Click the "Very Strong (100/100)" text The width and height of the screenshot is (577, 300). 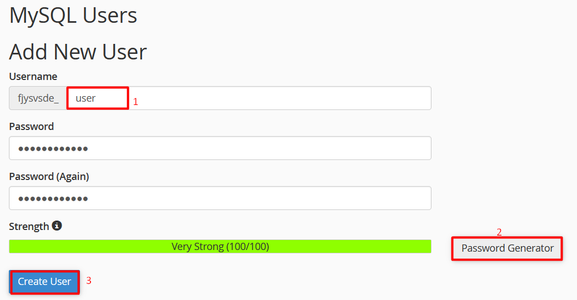tap(220, 247)
